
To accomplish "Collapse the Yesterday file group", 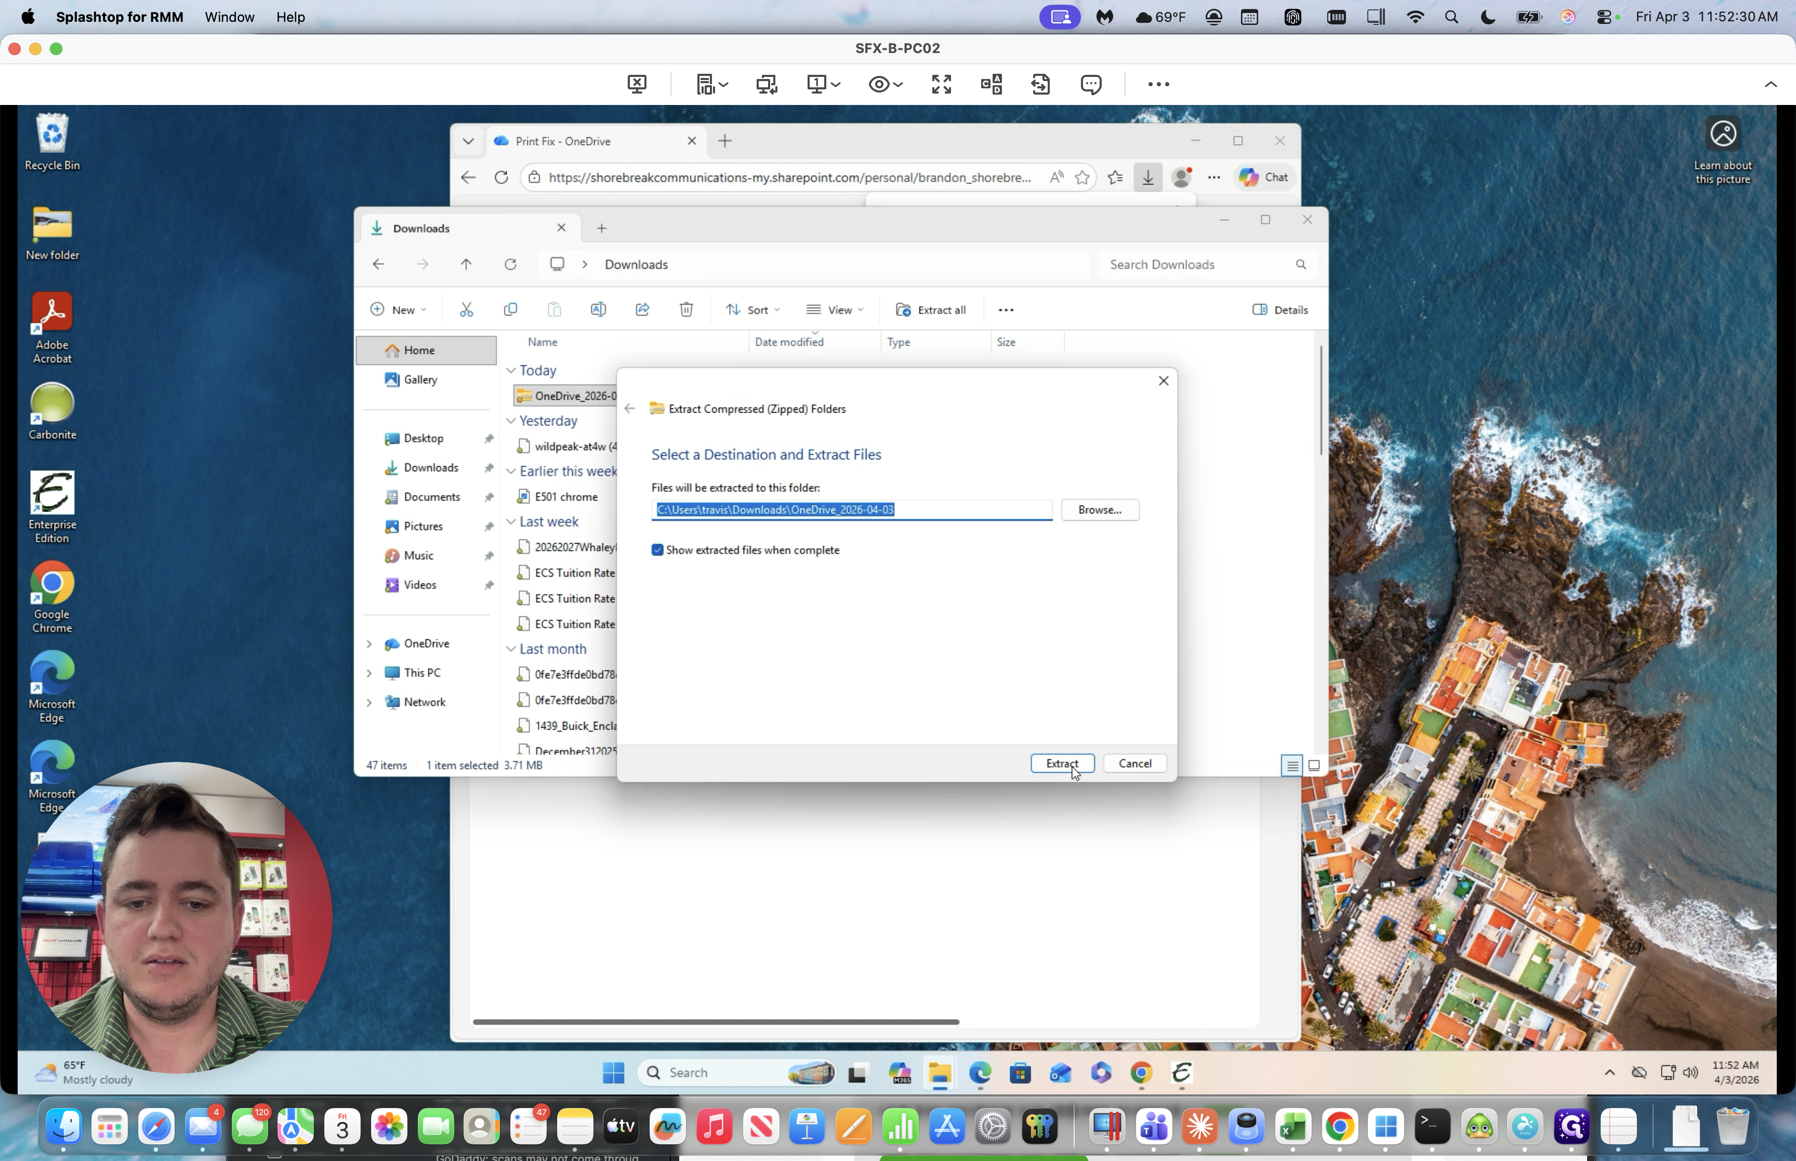I will (x=511, y=420).
